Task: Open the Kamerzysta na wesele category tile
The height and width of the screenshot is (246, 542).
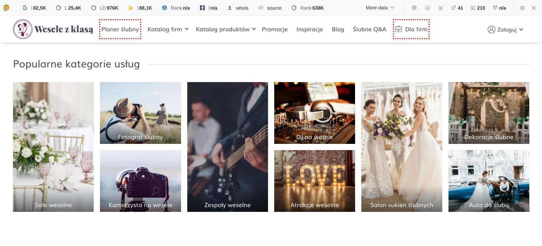Action: click(x=140, y=181)
